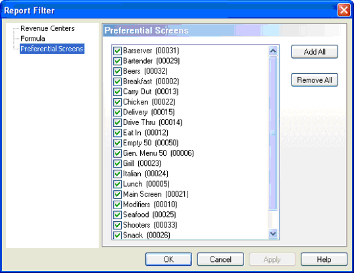Toggle the Shooters (00033) checkbox
The height and width of the screenshot is (273, 354).
pyautogui.click(x=117, y=225)
